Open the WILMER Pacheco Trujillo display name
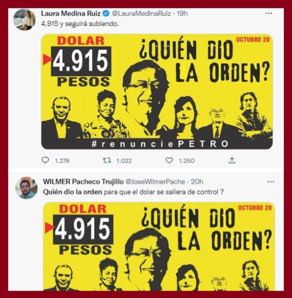The image size is (292, 298). click(x=83, y=182)
